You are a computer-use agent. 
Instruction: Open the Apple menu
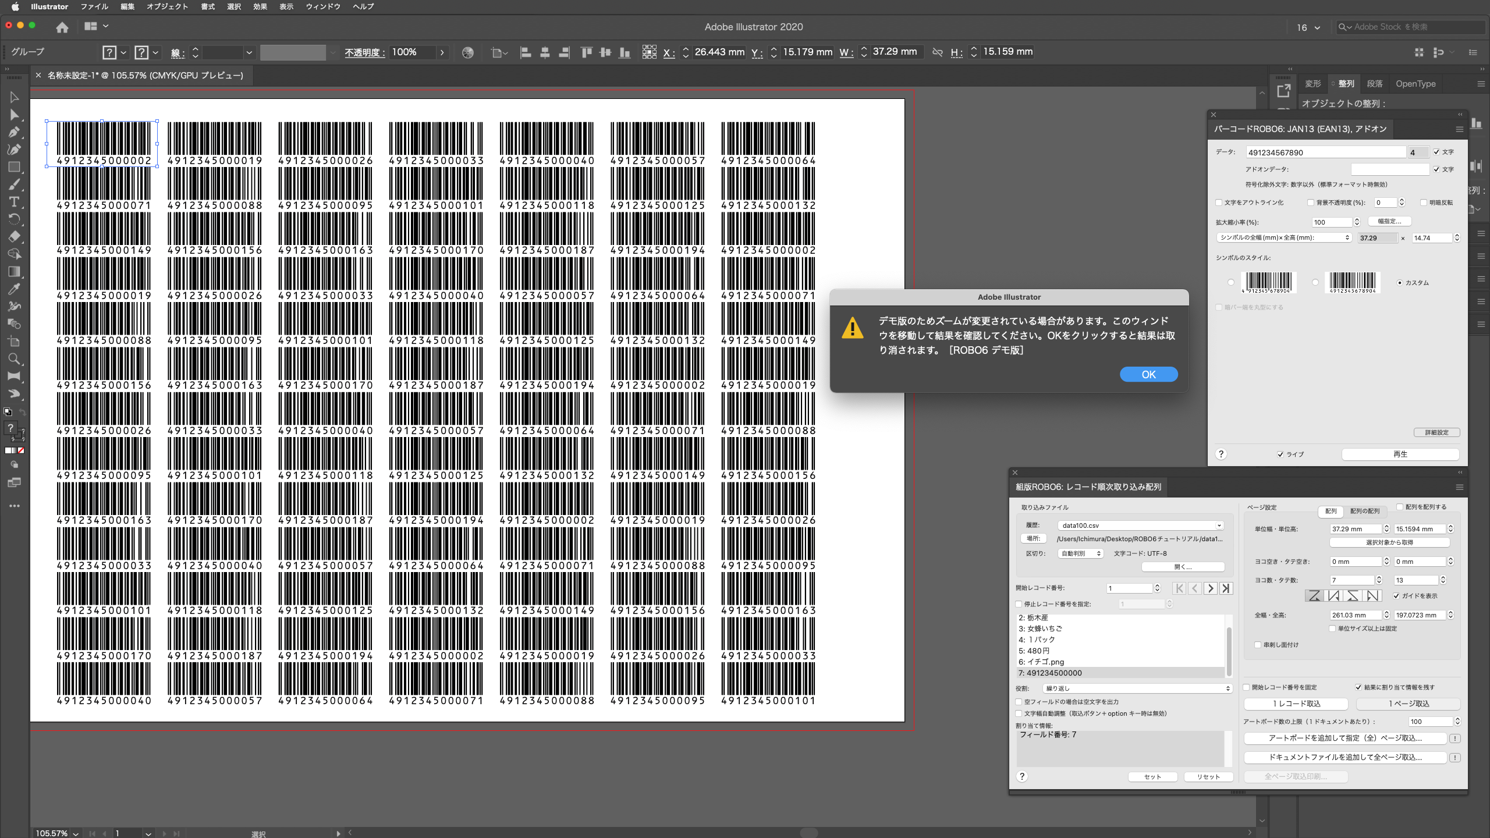15,6
